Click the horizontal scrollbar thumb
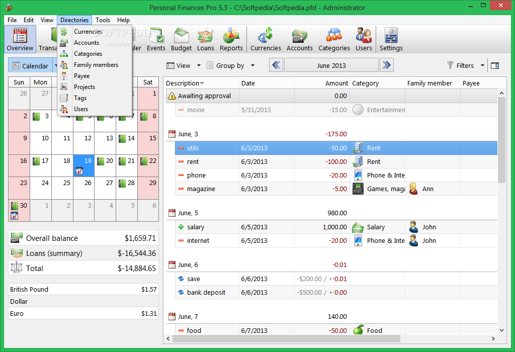 coord(286,338)
